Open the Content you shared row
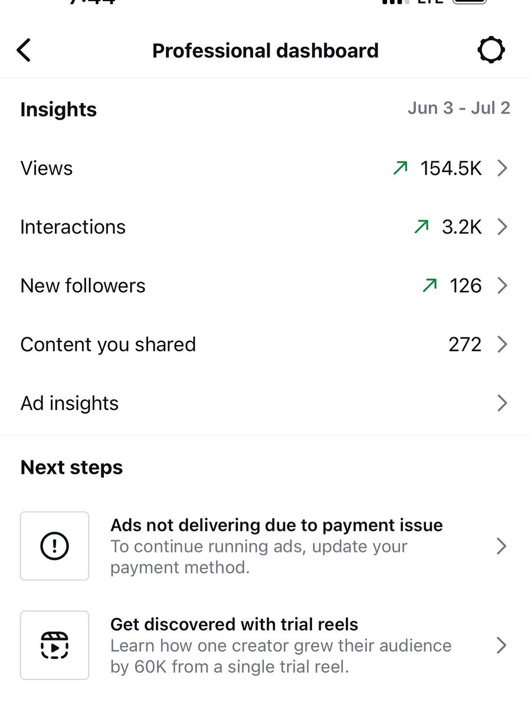Viewport: 531px width, 709px height. (x=265, y=344)
